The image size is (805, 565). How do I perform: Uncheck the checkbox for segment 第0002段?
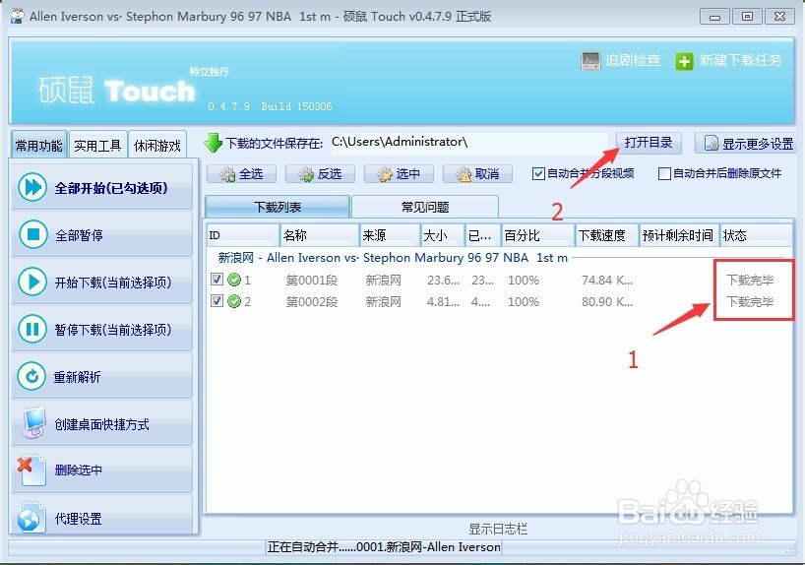tap(217, 300)
